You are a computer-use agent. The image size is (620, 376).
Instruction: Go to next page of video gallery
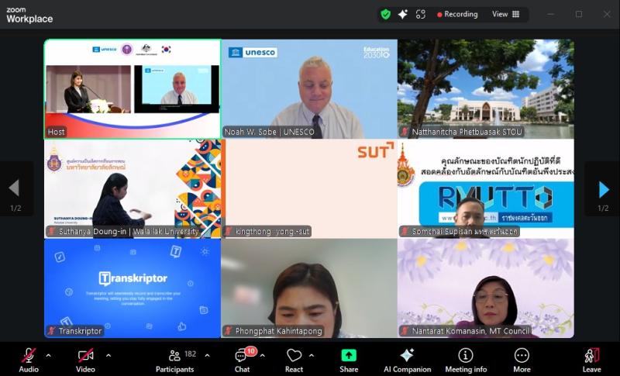(603, 189)
